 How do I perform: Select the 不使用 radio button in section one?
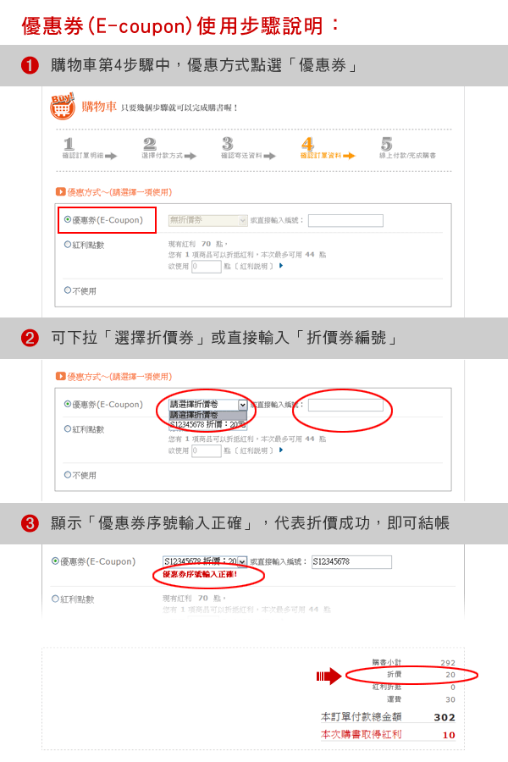click(68, 290)
